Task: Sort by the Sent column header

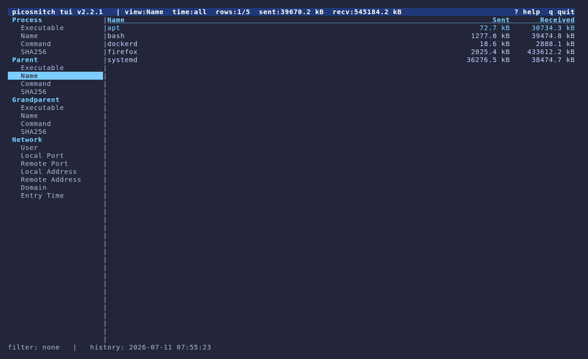Action: (x=501, y=20)
